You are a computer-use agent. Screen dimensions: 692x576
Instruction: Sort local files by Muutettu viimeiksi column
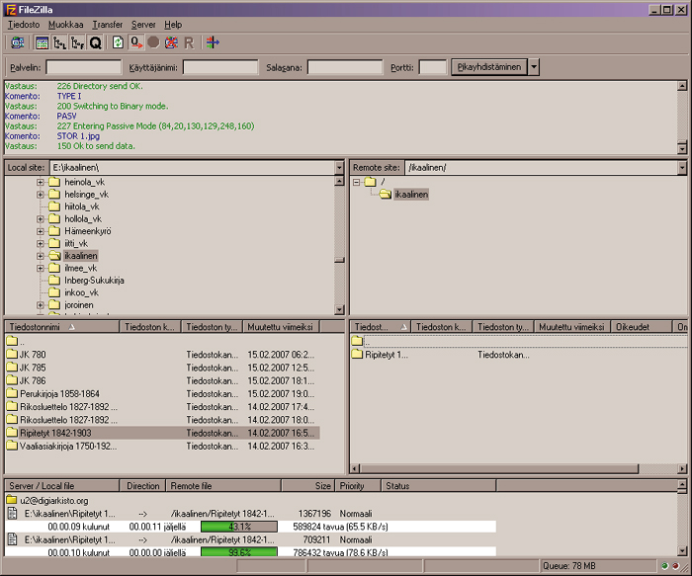[281, 327]
